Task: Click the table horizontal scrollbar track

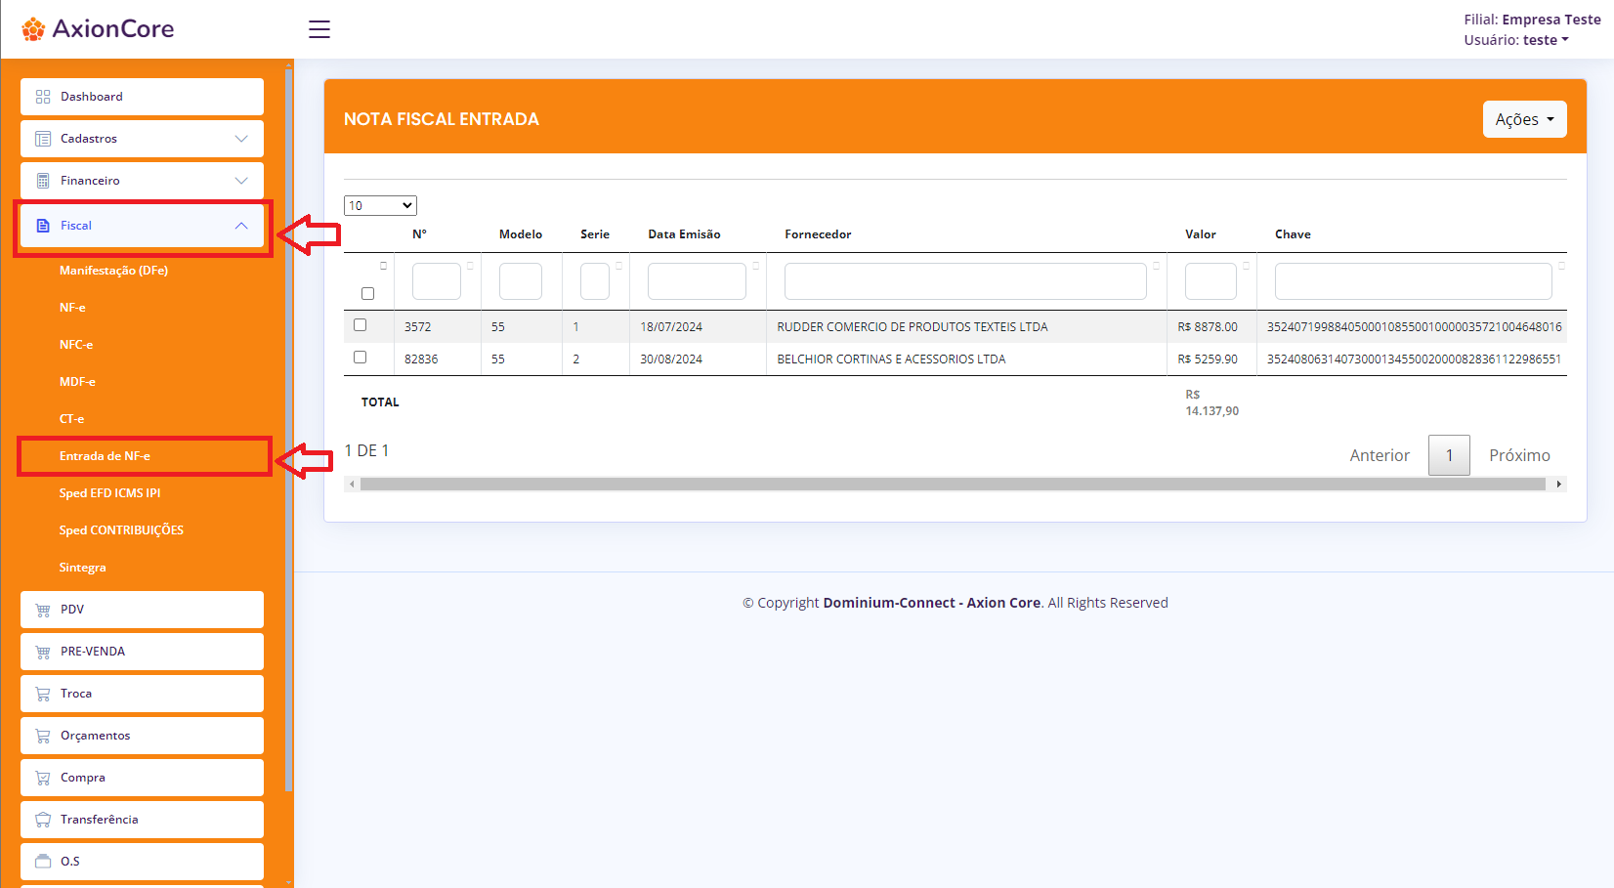Action: coord(953,484)
